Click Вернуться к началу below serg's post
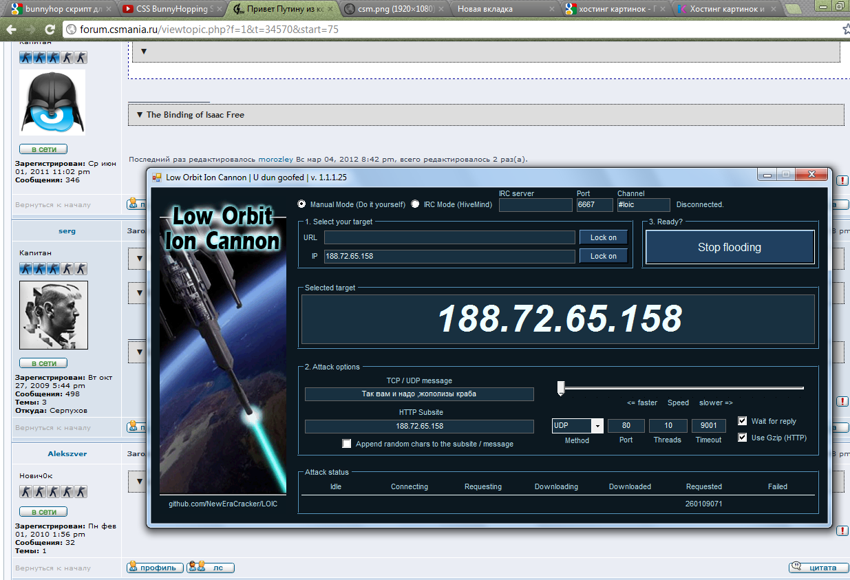This screenshot has height=580, width=850. point(53,427)
